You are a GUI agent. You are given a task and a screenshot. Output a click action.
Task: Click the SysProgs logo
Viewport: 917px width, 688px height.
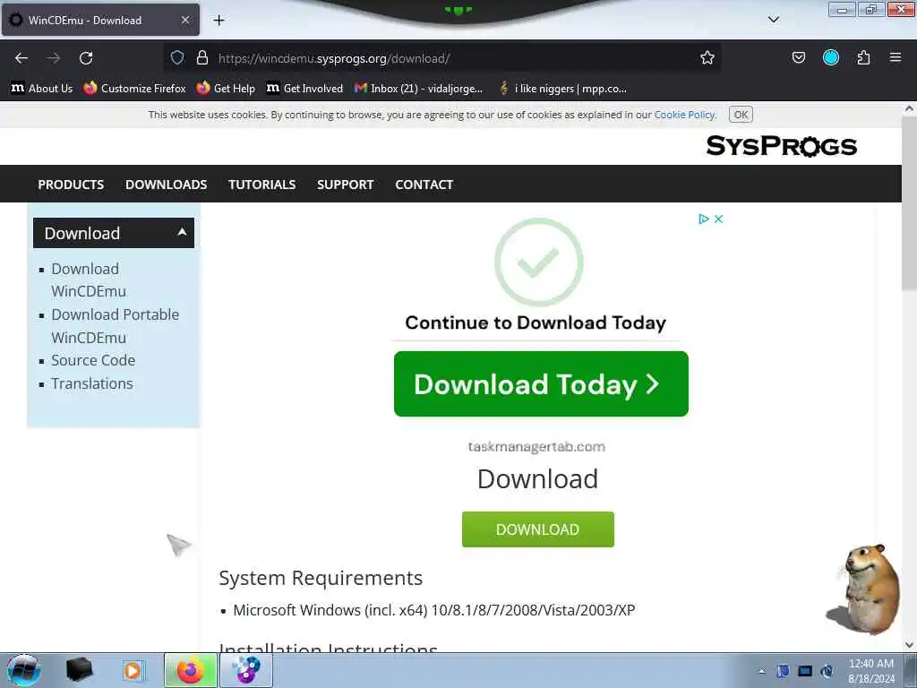pyautogui.click(x=781, y=146)
